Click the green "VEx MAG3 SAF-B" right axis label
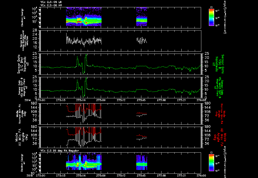258x178 pixels. tap(219, 87)
